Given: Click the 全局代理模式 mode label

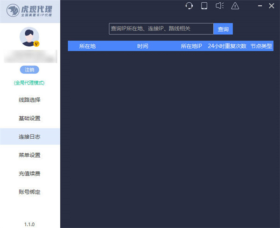Looking at the screenshot, I should [x=29, y=83].
